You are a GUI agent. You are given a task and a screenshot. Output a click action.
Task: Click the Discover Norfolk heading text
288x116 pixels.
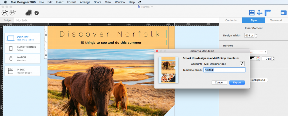[x=110, y=34]
